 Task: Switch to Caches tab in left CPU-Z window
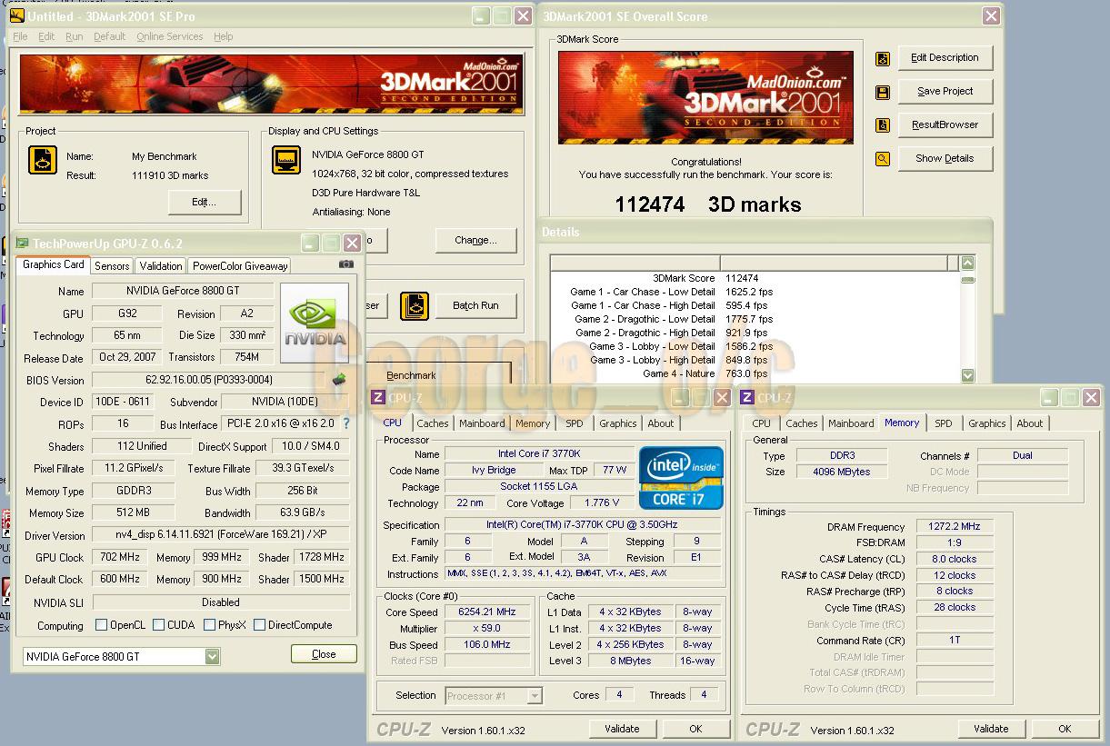433,423
